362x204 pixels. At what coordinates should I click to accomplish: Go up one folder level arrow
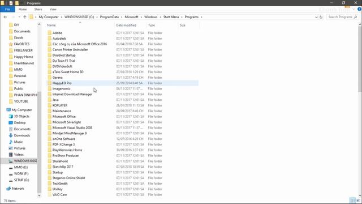tap(25, 17)
